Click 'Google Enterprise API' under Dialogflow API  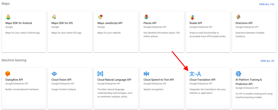[17, 84]
